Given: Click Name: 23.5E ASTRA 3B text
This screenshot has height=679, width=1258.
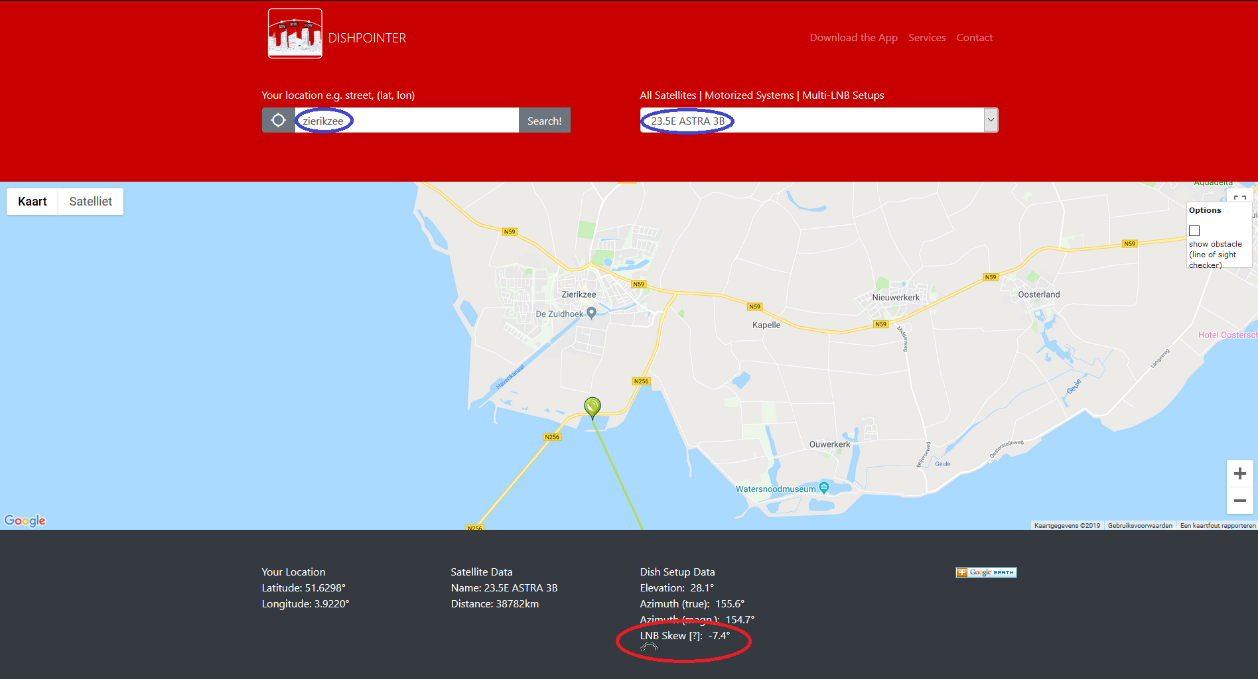Looking at the screenshot, I should click(504, 588).
